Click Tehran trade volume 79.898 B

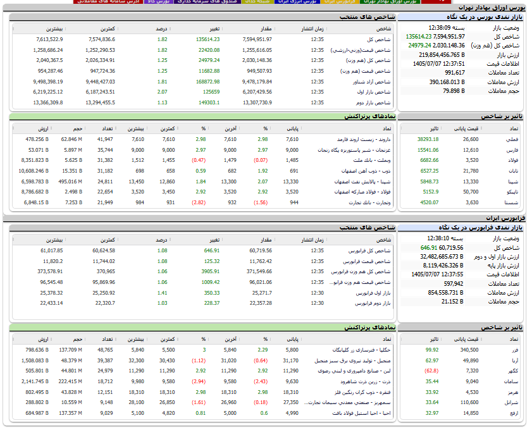click(x=454, y=91)
